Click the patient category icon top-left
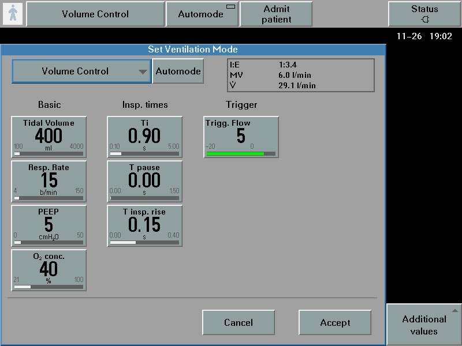Screen dimensions: 462x346 click(13, 13)
